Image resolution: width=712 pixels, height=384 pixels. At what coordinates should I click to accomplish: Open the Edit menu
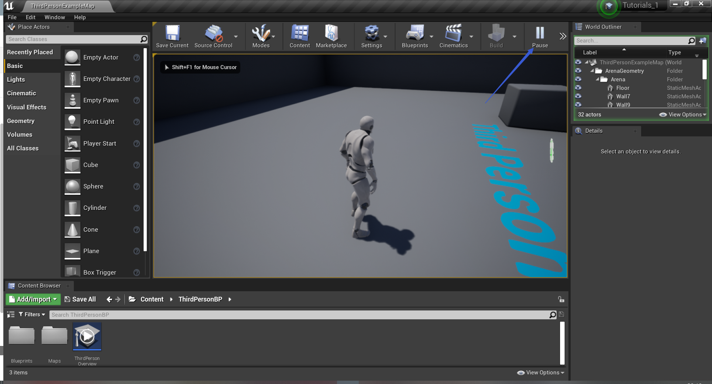31,17
